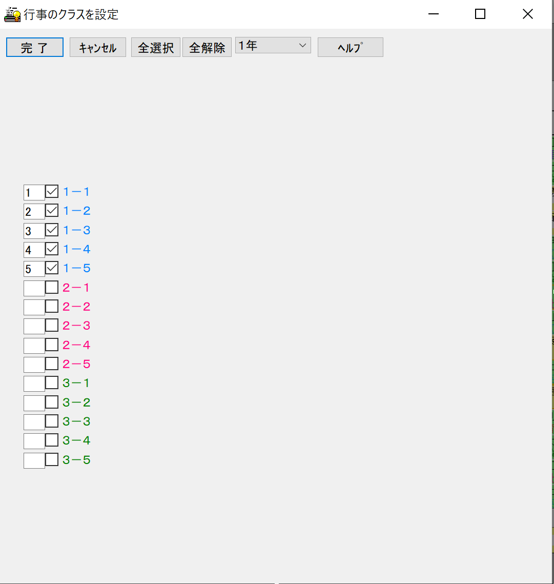Check the 2－1 class checkbox
The height and width of the screenshot is (584, 554).
[x=52, y=287]
